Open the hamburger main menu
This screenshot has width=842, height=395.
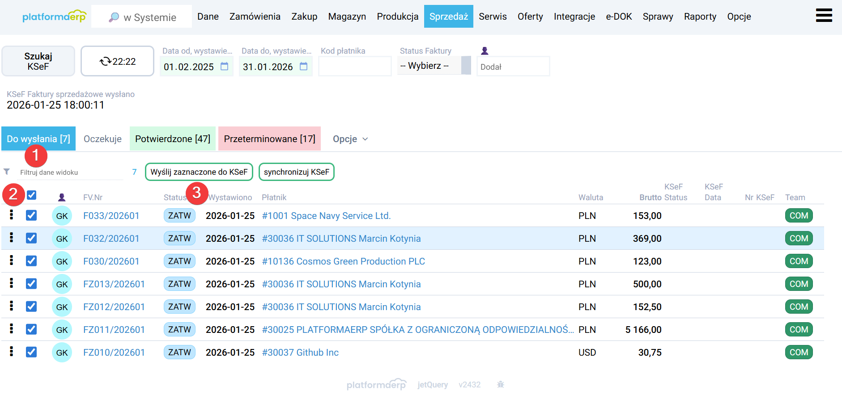click(x=824, y=16)
